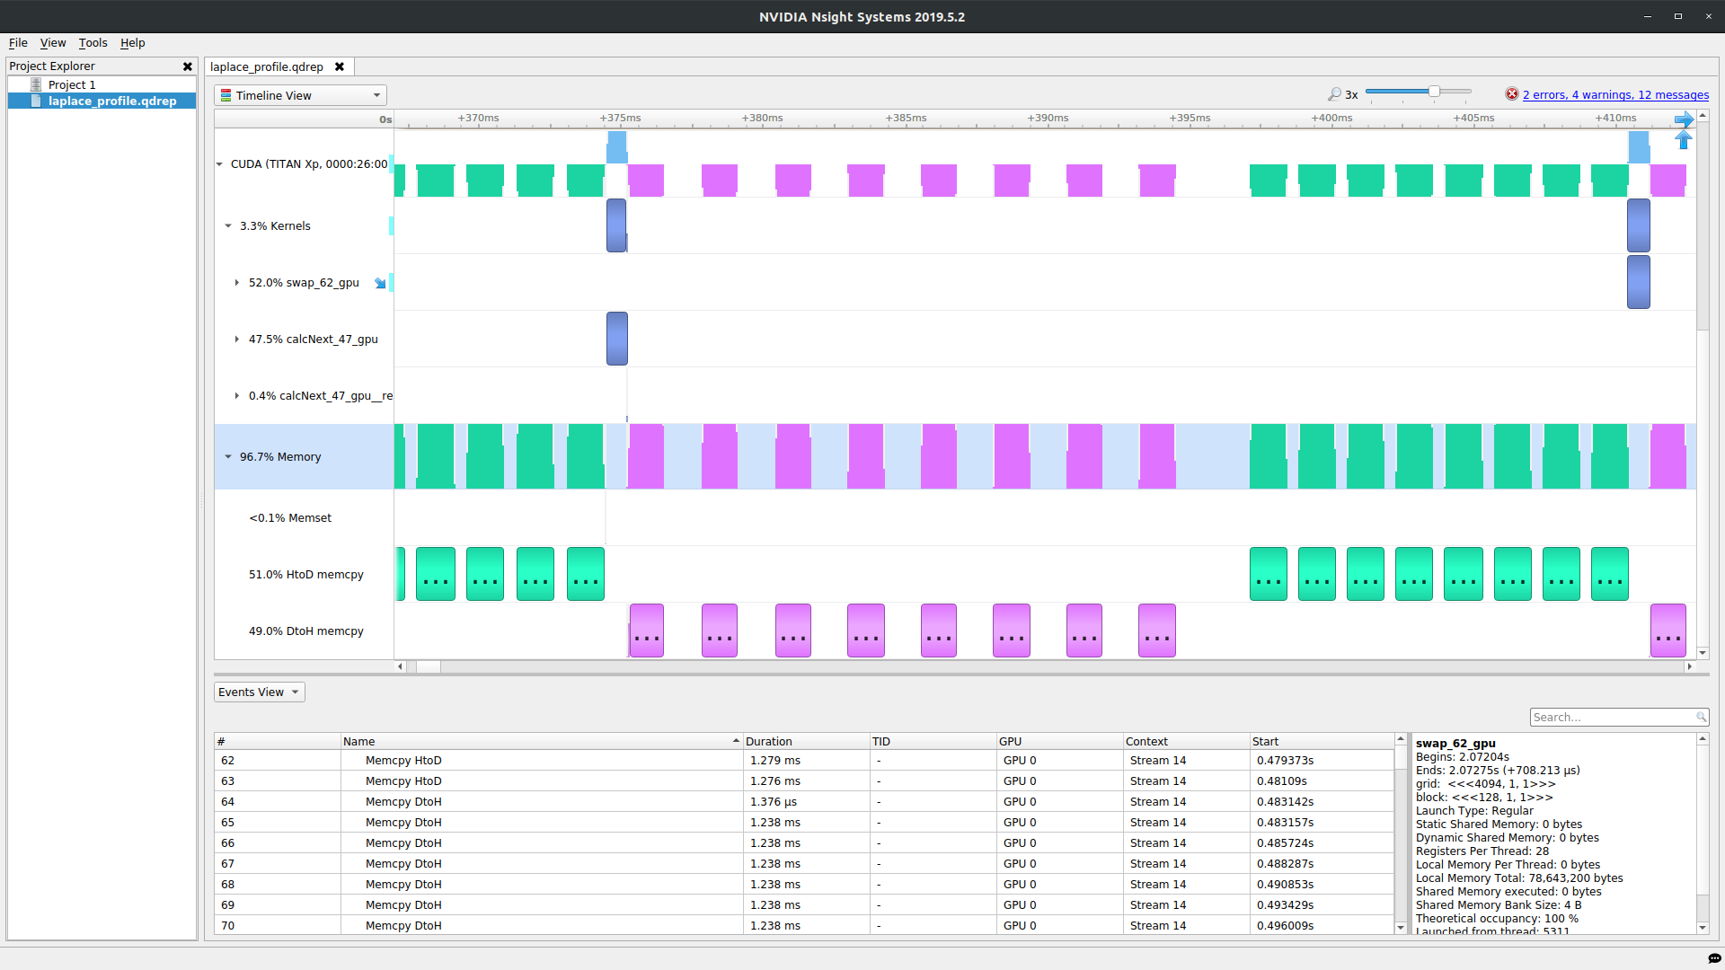Click the timeline zoom slider handle
Screen dimensions: 1725x970
click(x=1434, y=92)
